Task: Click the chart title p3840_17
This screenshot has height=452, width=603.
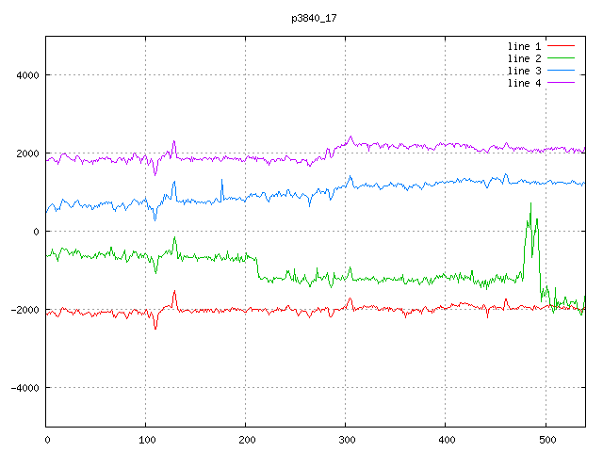Action: (315, 19)
